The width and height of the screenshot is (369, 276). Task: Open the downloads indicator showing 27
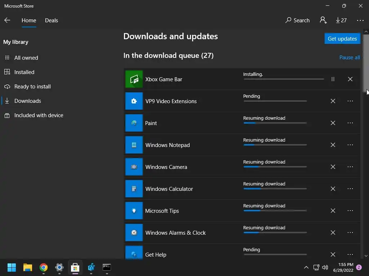click(341, 20)
